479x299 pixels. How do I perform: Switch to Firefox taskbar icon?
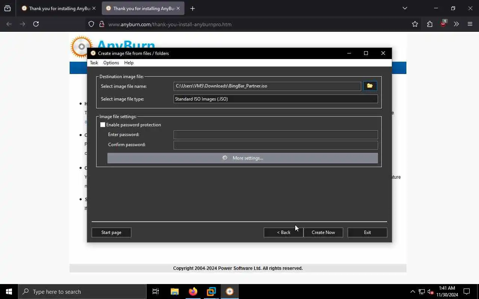(193, 292)
